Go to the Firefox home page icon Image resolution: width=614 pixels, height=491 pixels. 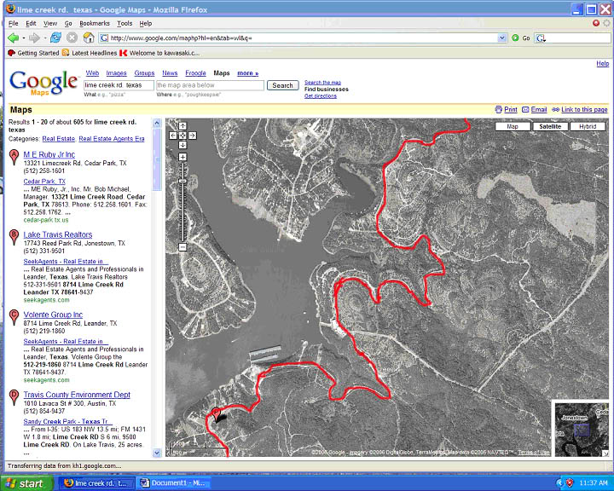point(88,38)
